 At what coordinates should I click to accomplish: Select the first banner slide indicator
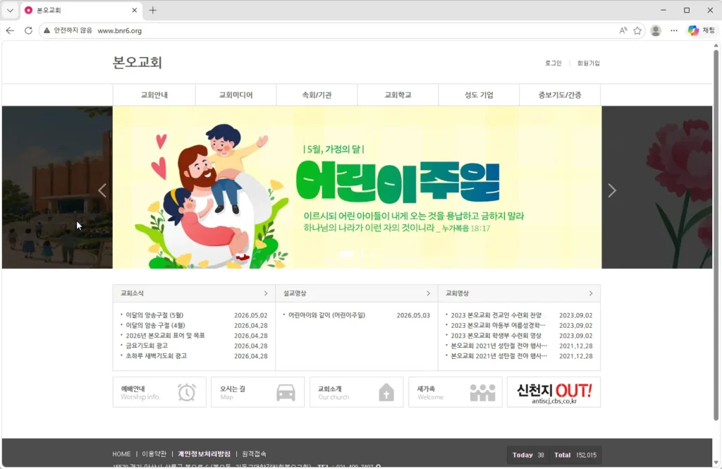[x=346, y=254]
